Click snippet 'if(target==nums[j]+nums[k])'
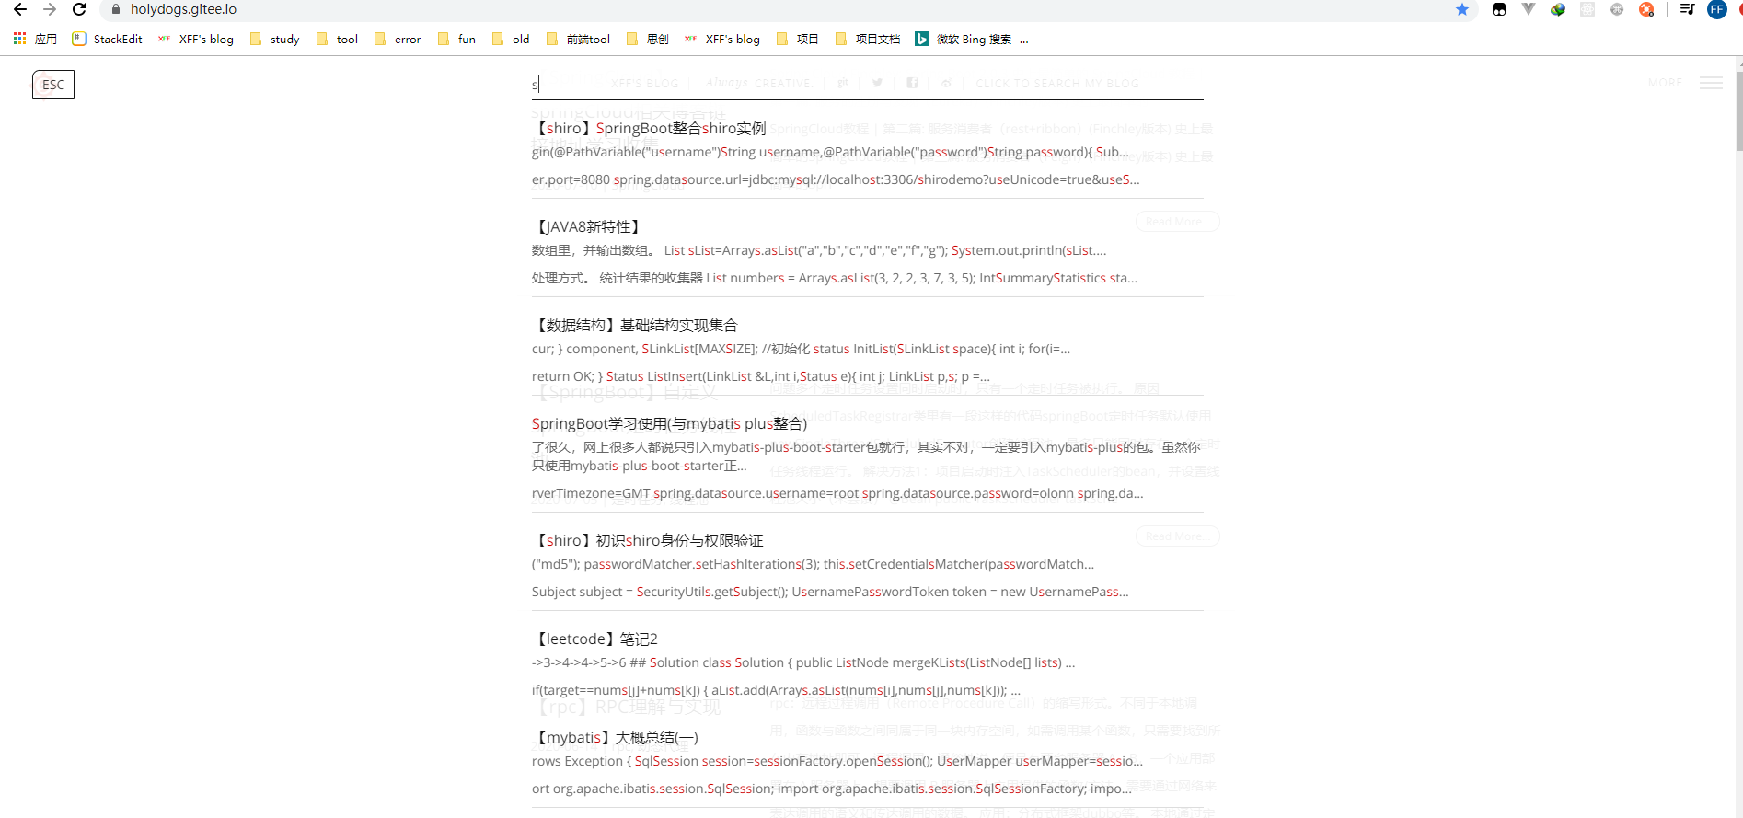1743x818 pixels. [x=776, y=690]
